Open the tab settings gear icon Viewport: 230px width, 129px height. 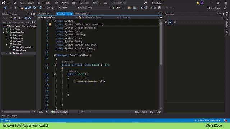[161, 14]
